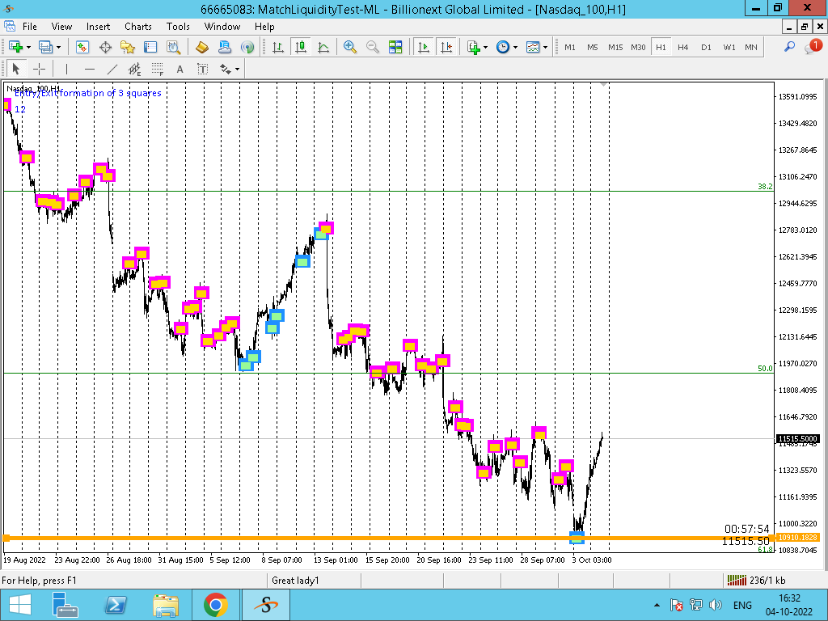Image resolution: width=828 pixels, height=621 pixels.
Task: Expand Profiles dropdown arrow
Action: click(x=58, y=47)
